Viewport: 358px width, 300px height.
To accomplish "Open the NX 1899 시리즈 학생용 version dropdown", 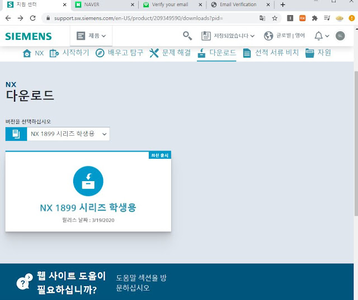I will (68, 134).
